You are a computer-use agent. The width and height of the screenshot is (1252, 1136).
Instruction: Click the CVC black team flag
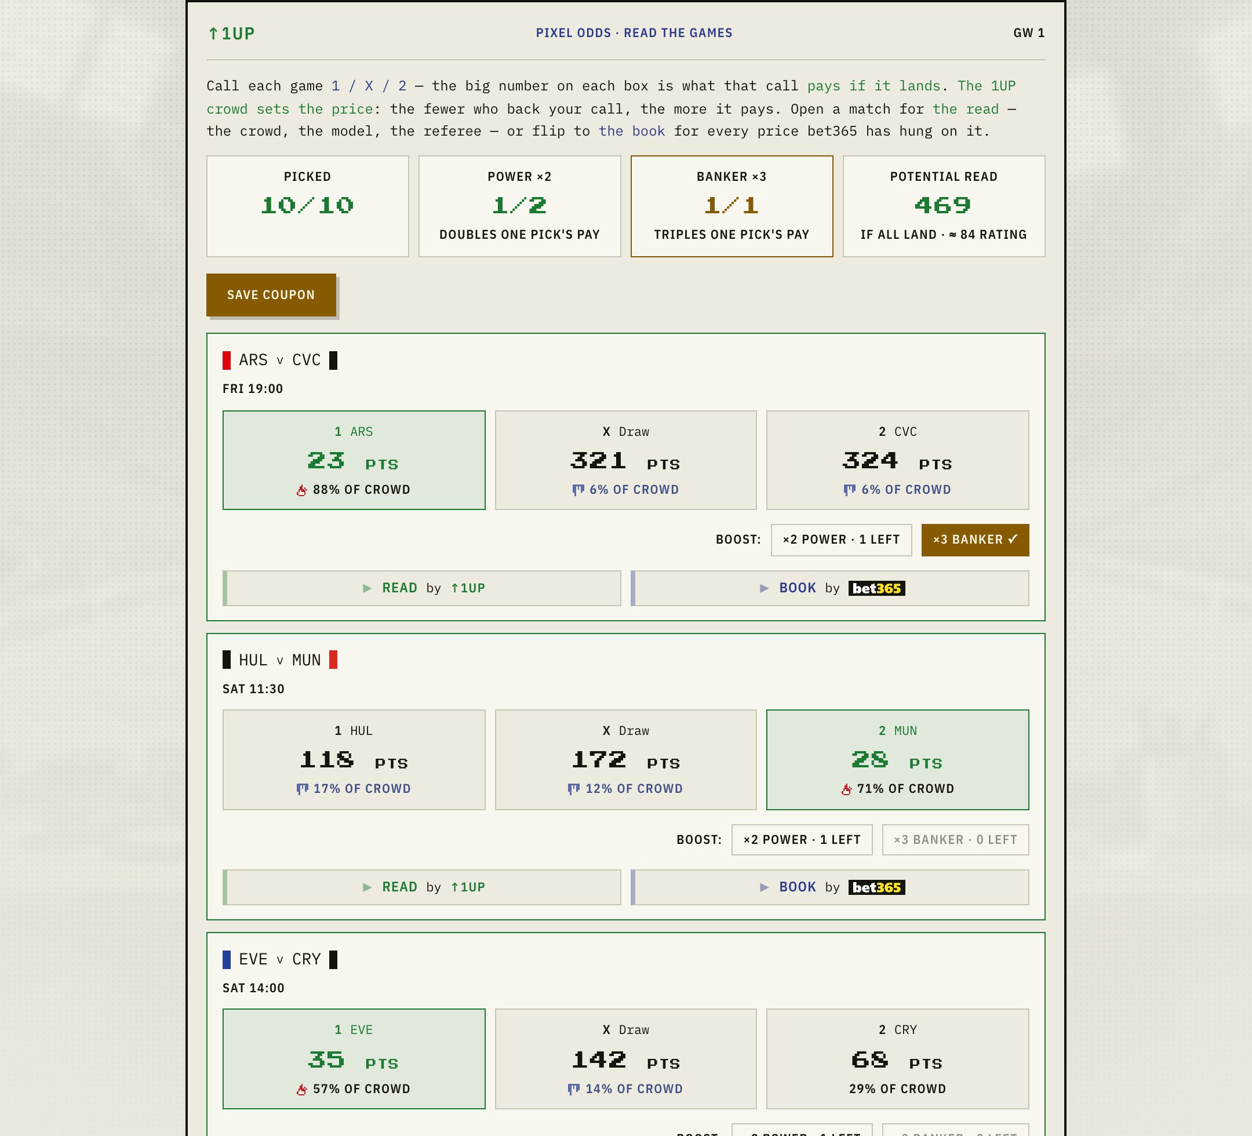pyautogui.click(x=333, y=361)
